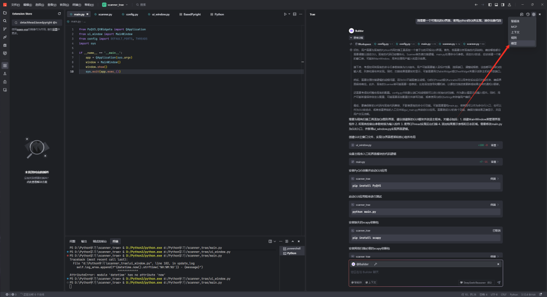Screen dimensions: 547x297
Task: Select the Extensions grid icon in sidebar
Action: tap(5, 66)
